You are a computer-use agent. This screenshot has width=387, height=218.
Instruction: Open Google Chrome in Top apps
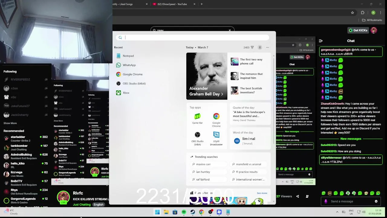coord(216,120)
